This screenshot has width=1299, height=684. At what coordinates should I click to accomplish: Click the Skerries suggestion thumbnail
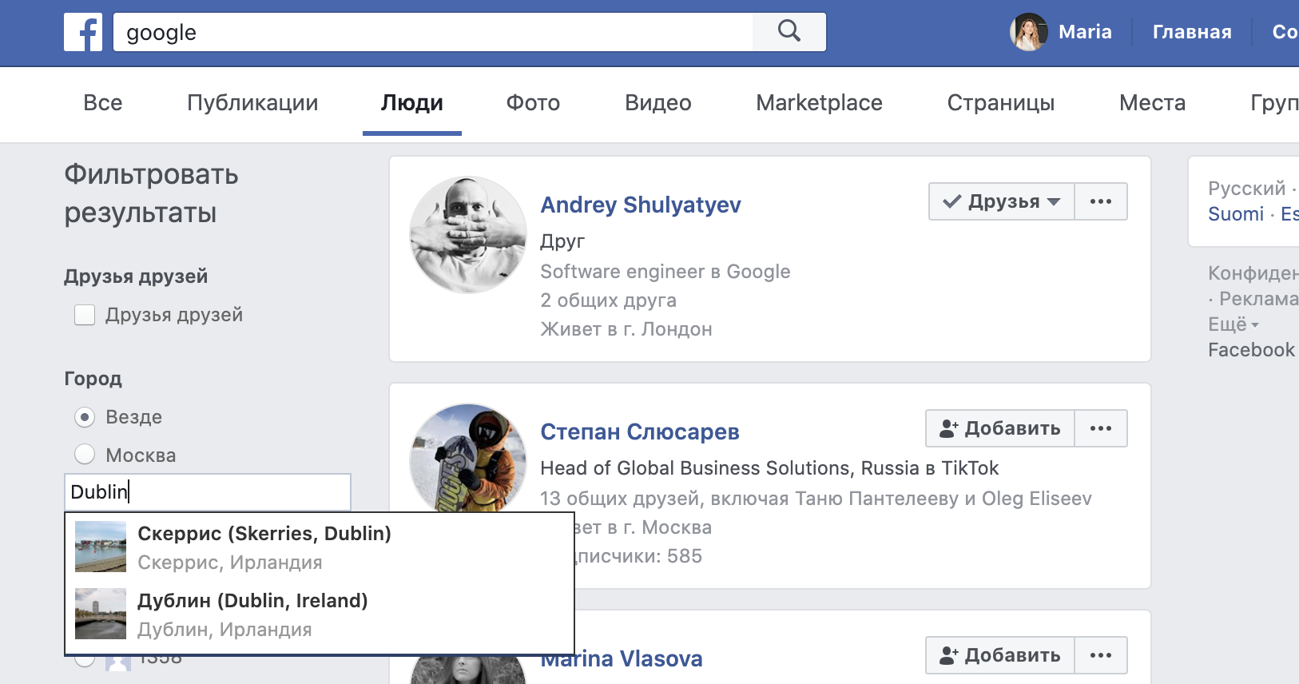[101, 547]
